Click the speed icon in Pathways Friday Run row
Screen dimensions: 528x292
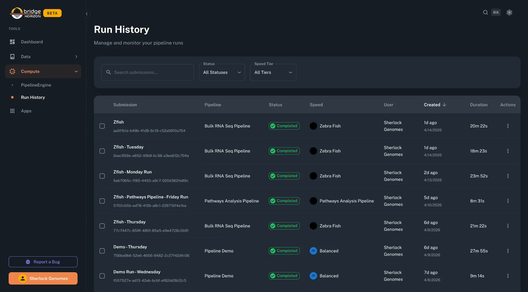click(313, 201)
